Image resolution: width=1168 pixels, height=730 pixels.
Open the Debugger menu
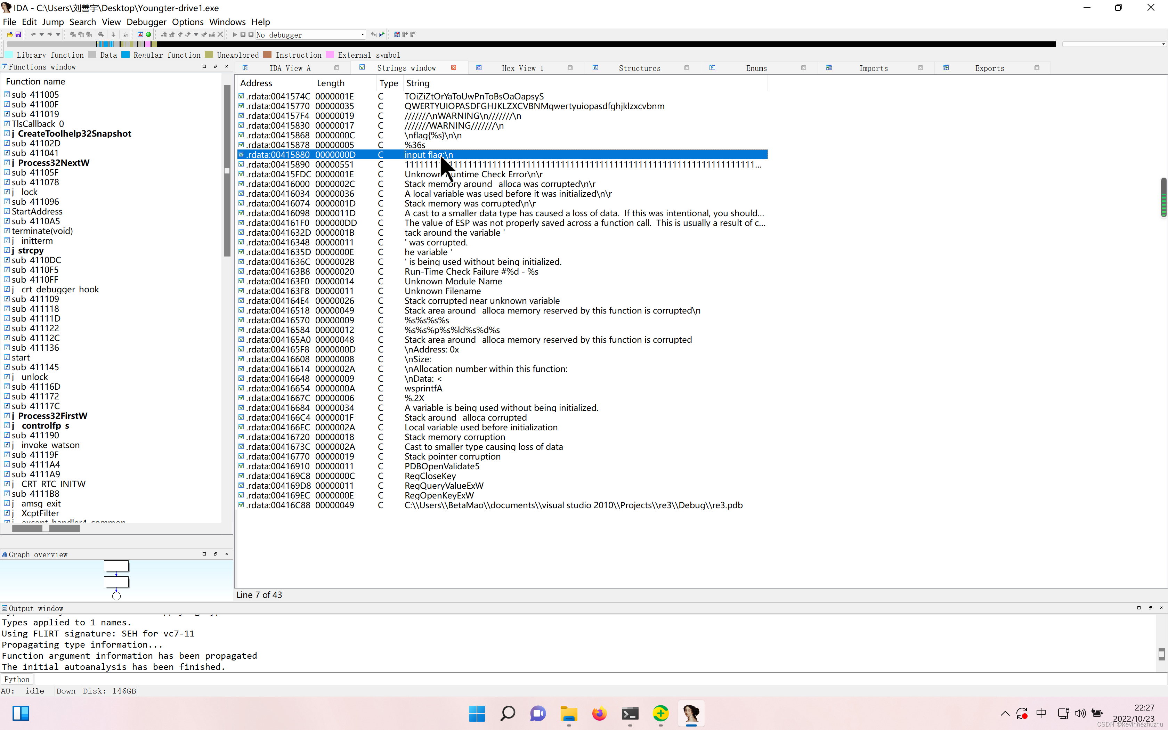click(x=146, y=22)
